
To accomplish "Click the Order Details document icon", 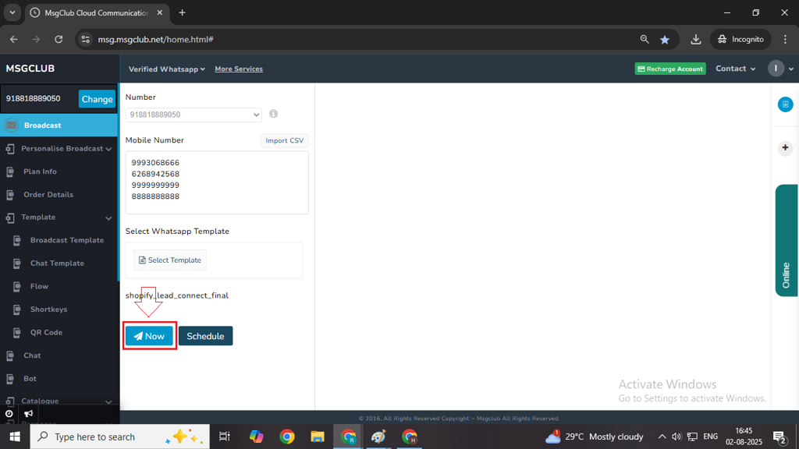I will click(10, 194).
